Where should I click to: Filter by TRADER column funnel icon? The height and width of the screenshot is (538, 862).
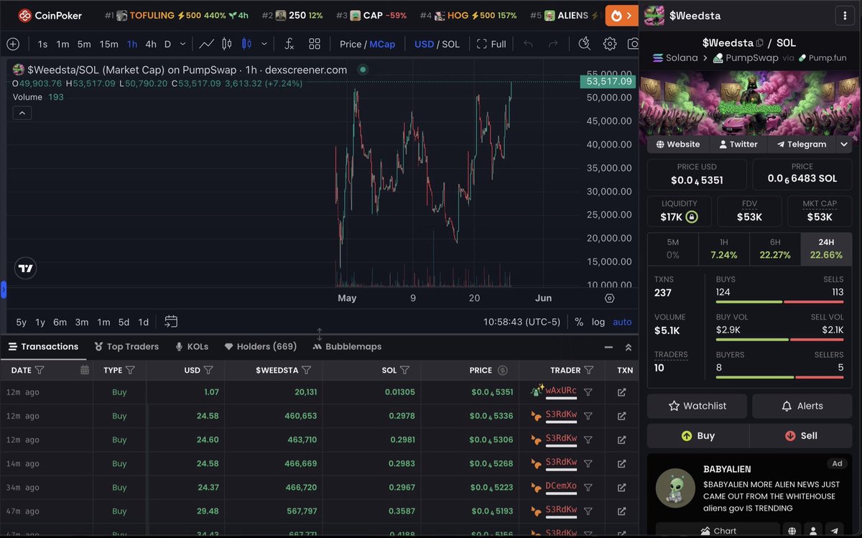coord(589,370)
